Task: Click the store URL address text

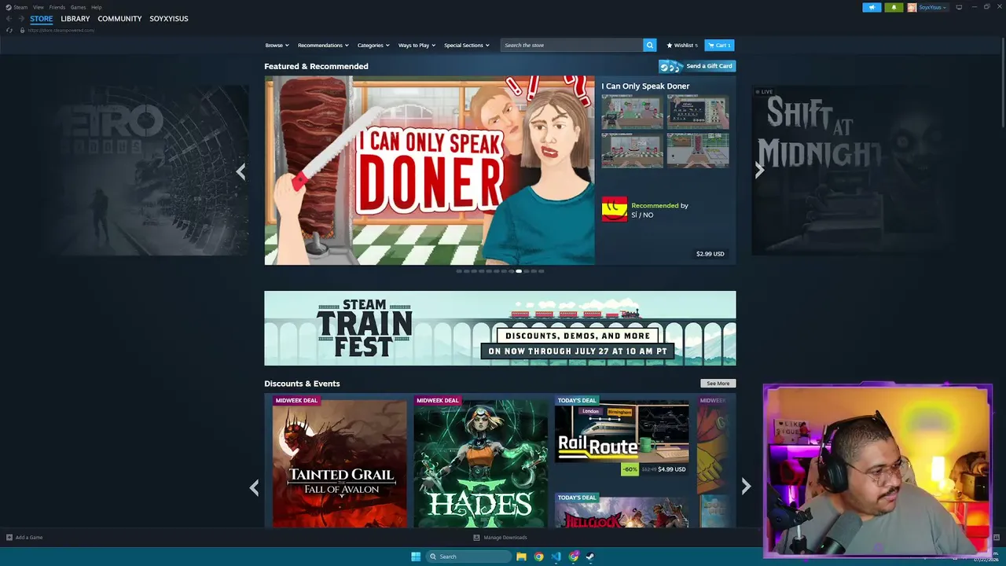Action: pyautogui.click(x=61, y=30)
